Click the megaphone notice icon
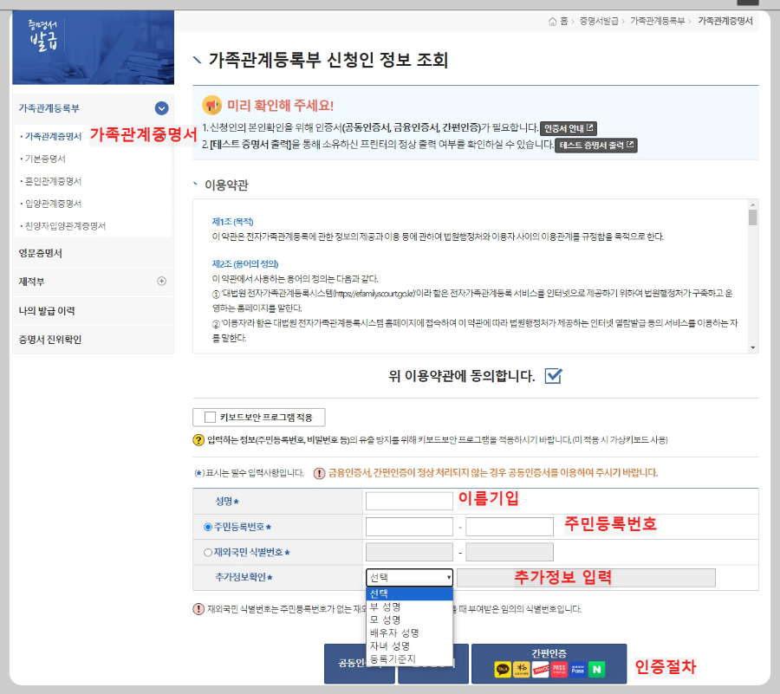The image size is (780, 694). 212,105
